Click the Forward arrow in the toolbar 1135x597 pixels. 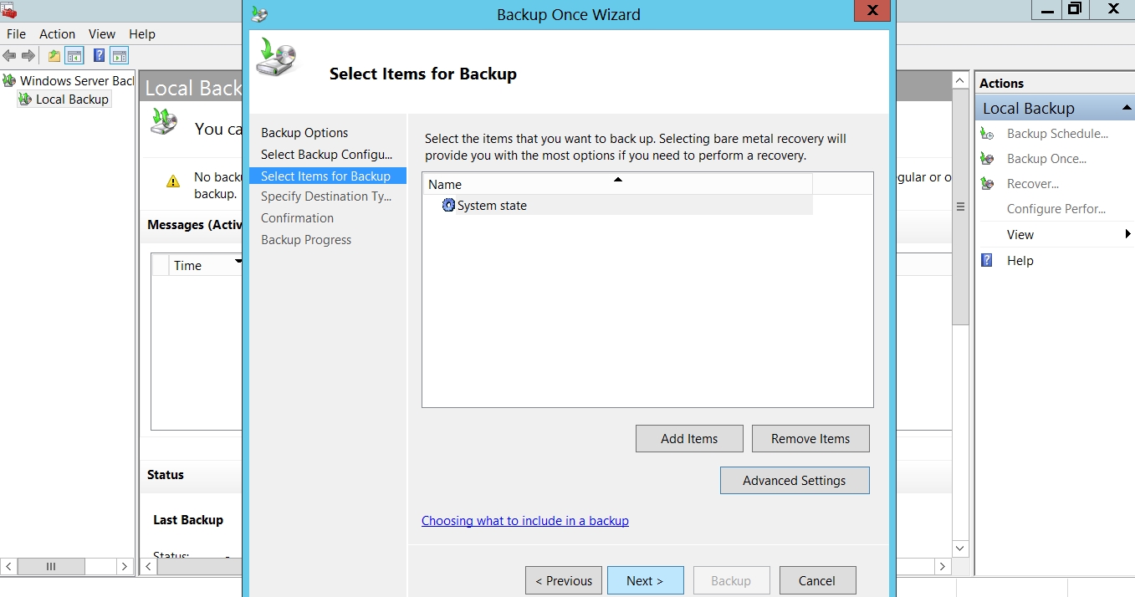[28, 56]
